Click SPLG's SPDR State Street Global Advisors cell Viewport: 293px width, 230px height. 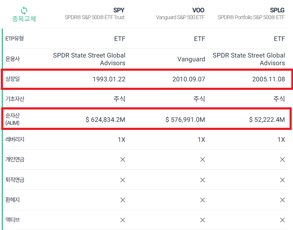pyautogui.click(x=249, y=59)
